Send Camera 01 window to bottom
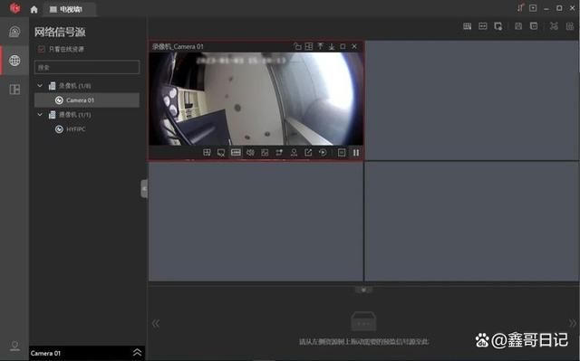Viewport: 580px width, 361px height. pyautogui.click(x=332, y=46)
